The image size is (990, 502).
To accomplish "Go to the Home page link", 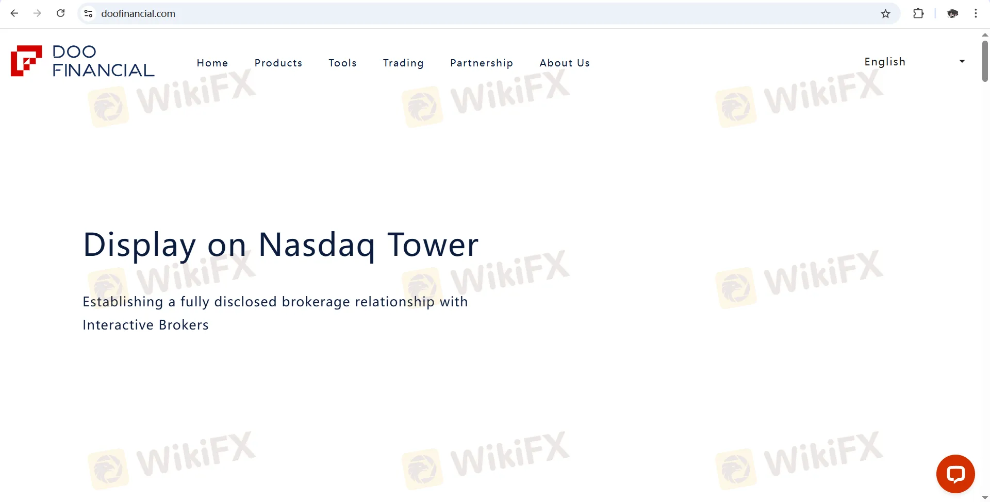I will tap(212, 63).
